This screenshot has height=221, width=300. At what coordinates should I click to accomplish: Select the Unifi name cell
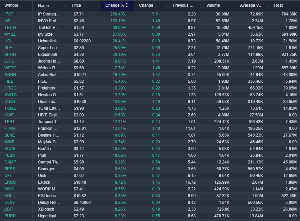(42, 176)
